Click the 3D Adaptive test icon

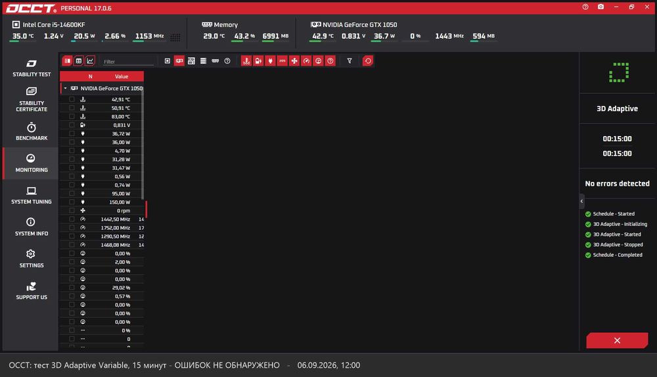click(618, 72)
